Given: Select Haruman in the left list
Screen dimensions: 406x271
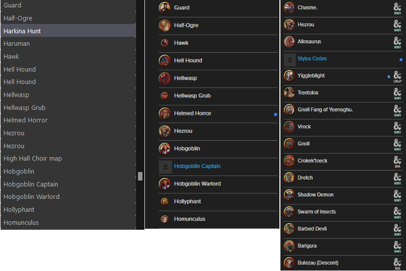Looking at the screenshot, I should tap(68, 44).
